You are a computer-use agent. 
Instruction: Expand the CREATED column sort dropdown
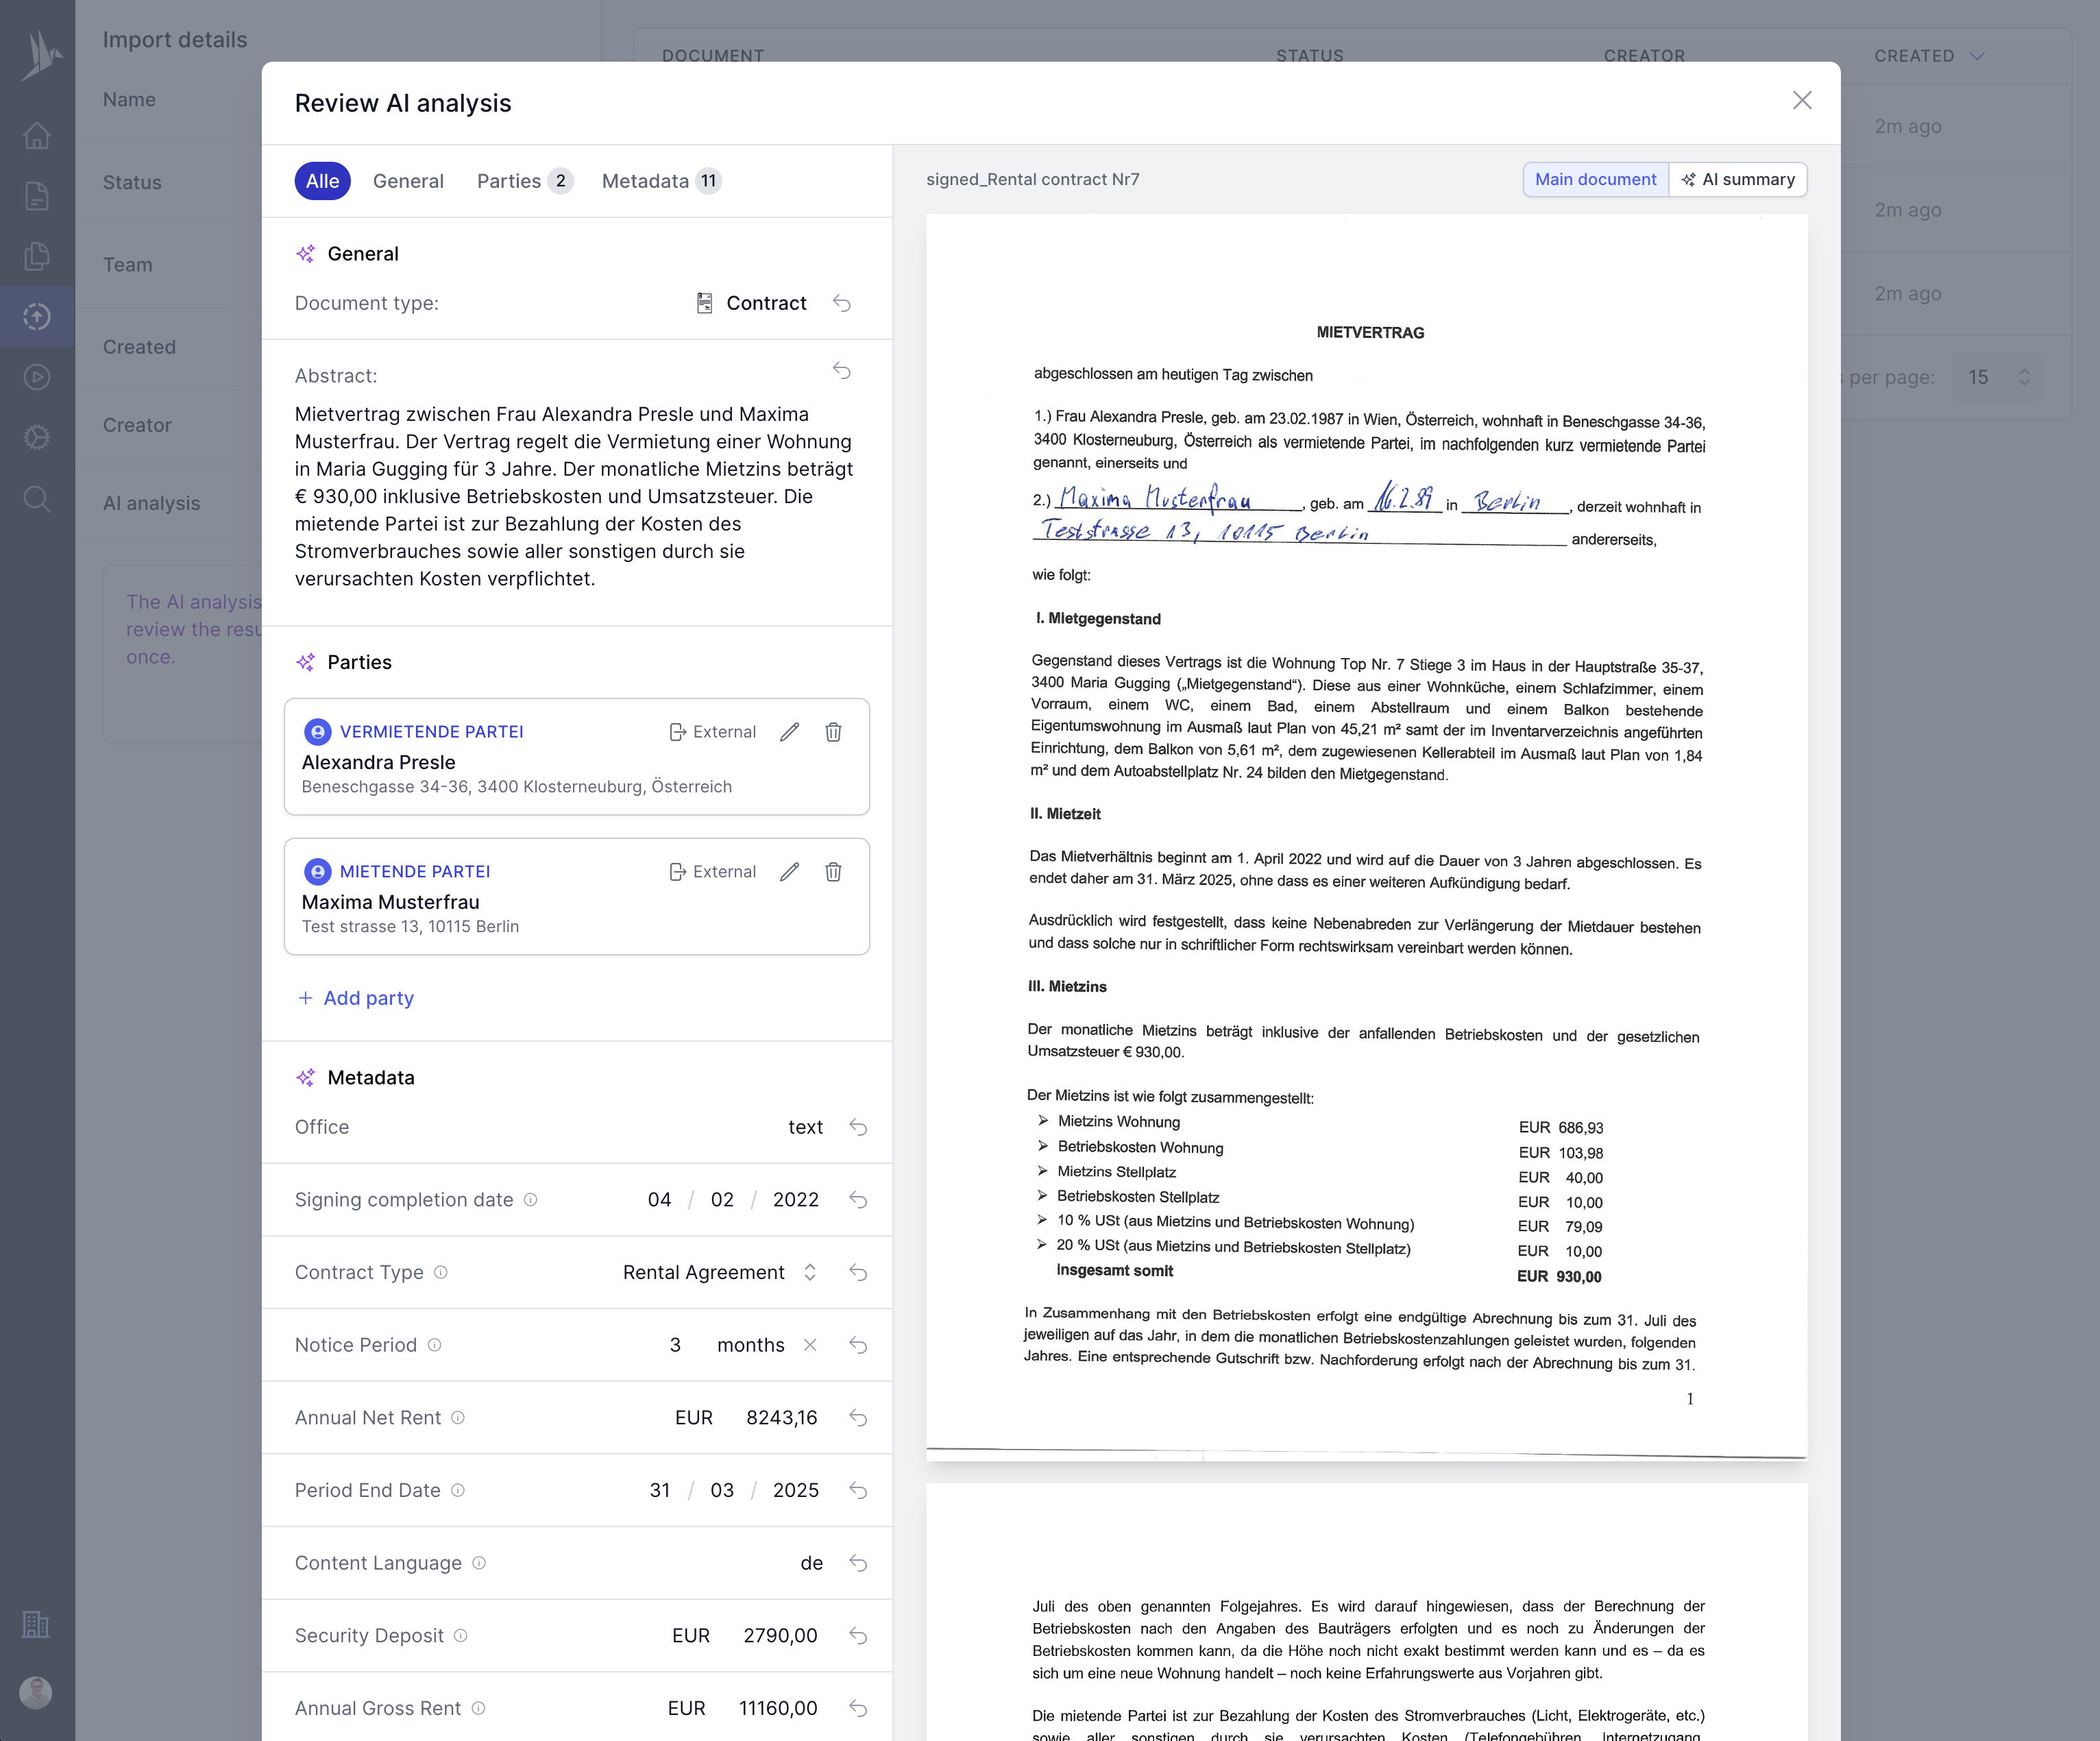(x=1979, y=57)
